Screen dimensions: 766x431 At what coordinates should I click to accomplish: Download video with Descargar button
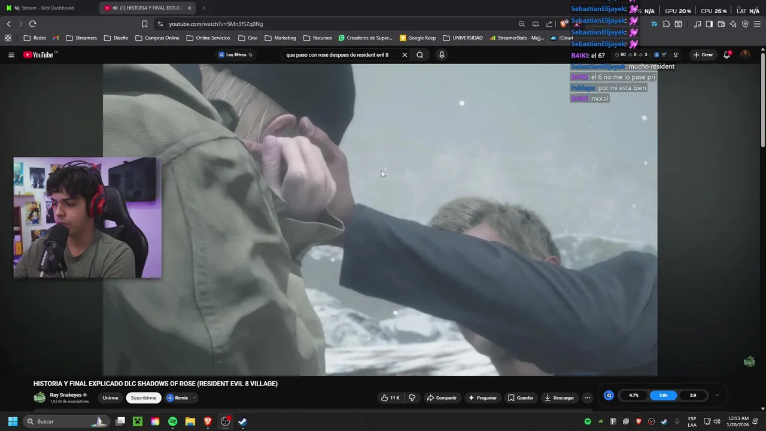pos(559,397)
